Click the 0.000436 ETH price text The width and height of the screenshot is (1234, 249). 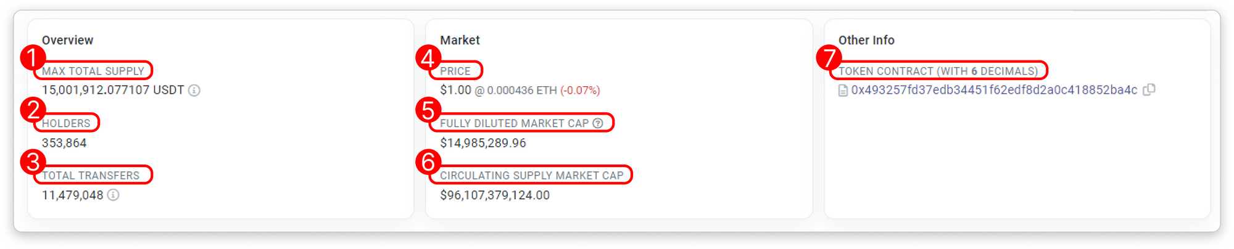point(521,91)
